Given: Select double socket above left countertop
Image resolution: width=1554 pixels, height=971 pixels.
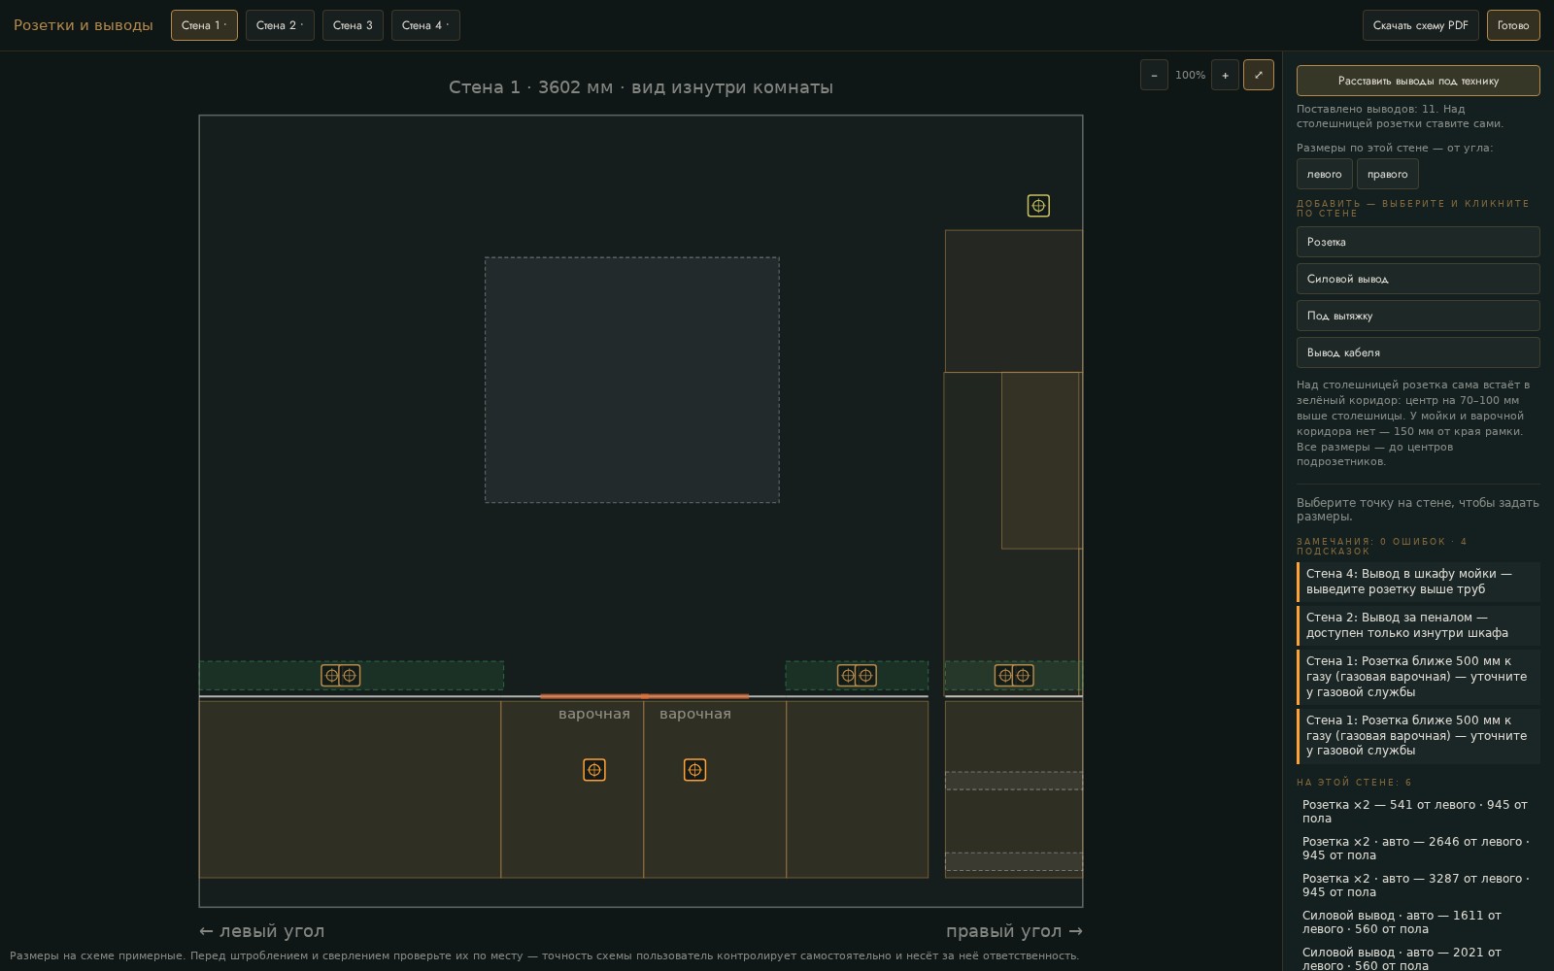Looking at the screenshot, I should [x=341, y=675].
